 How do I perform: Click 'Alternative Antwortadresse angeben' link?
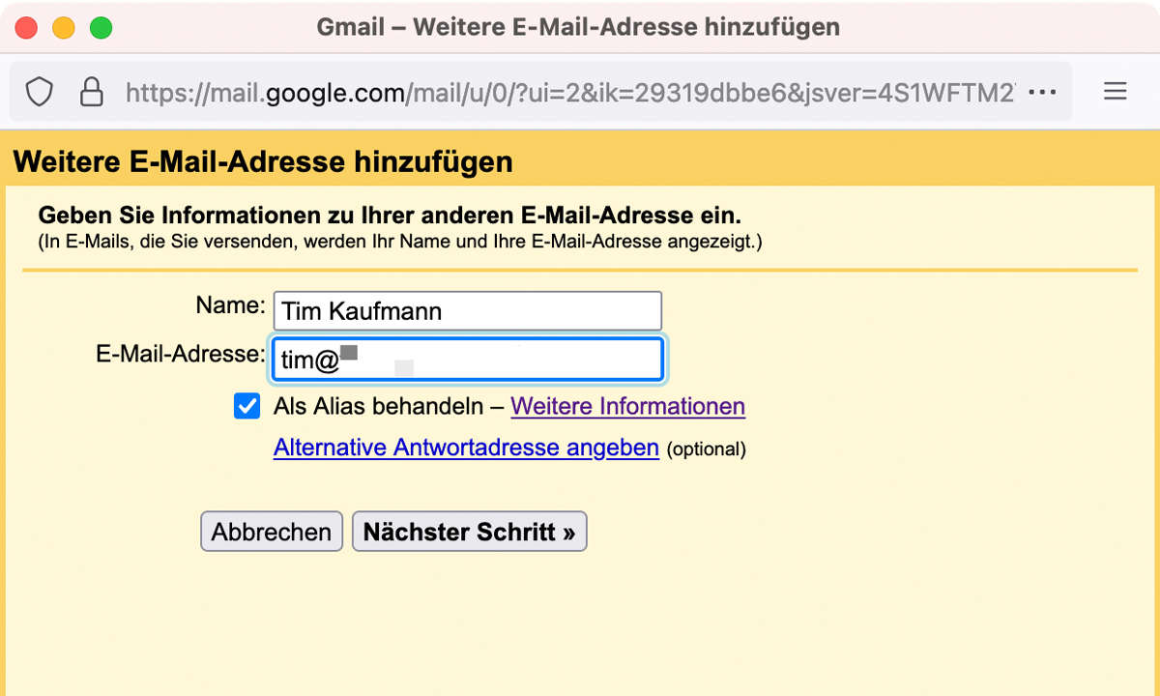(x=466, y=448)
